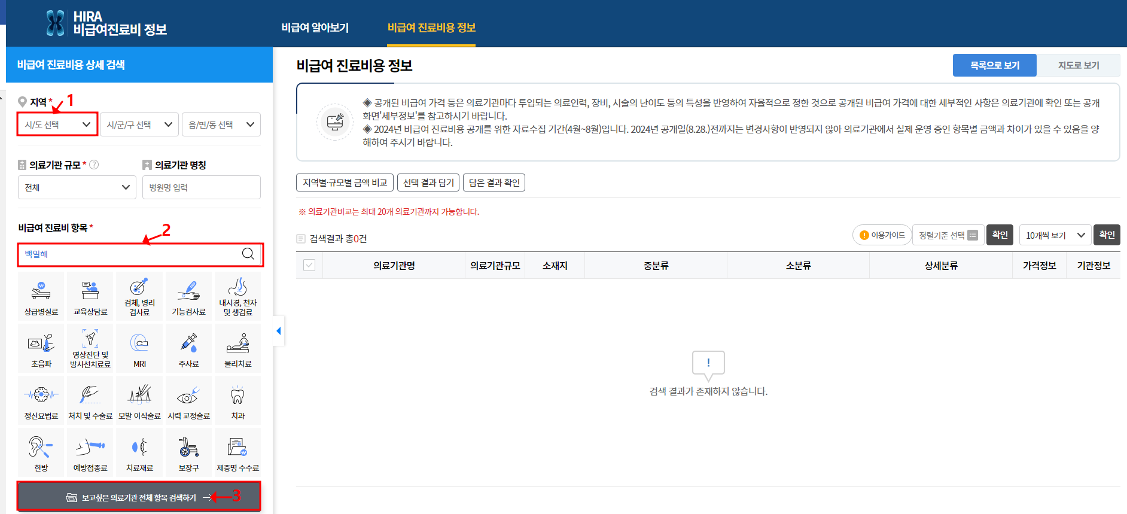Image resolution: width=1127 pixels, height=514 pixels.
Task: Click the 소재지 column header
Action: point(555,265)
